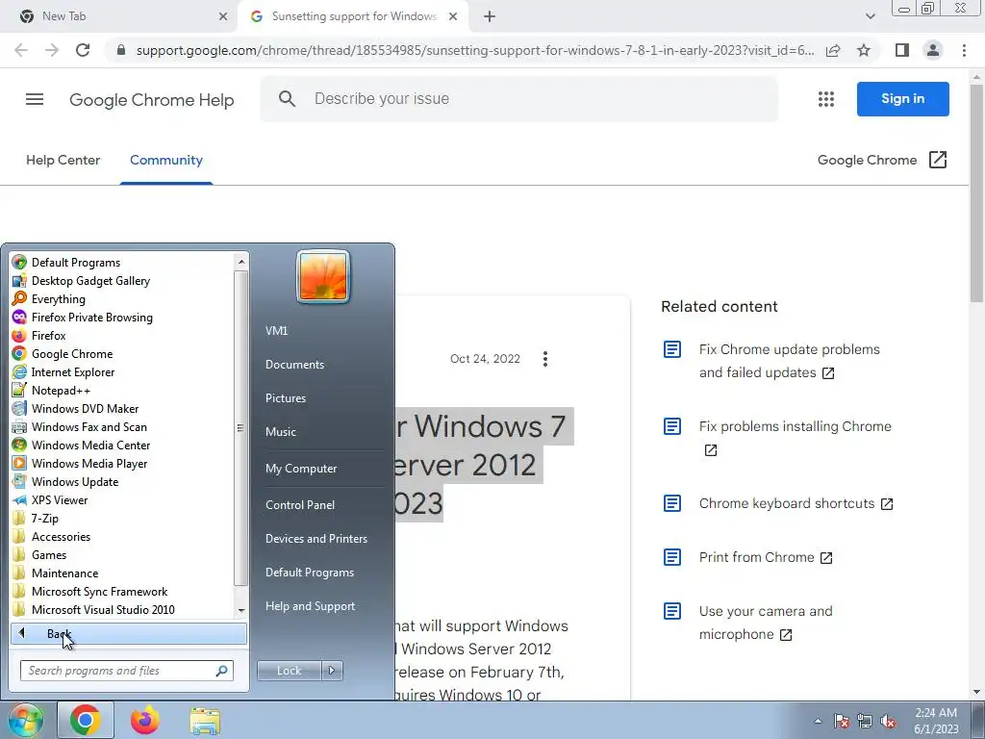Click the Sign in button

point(902,99)
